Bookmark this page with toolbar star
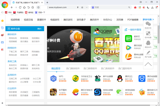Screen dimensions: 160x106 pyautogui.click(x=33, y=7)
